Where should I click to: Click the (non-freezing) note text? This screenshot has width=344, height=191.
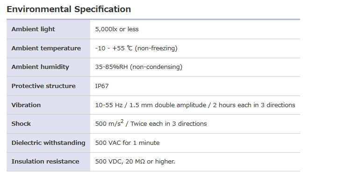(156, 48)
